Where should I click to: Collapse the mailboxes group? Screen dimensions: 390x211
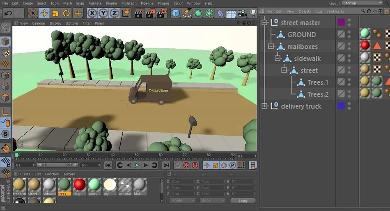(x=271, y=46)
